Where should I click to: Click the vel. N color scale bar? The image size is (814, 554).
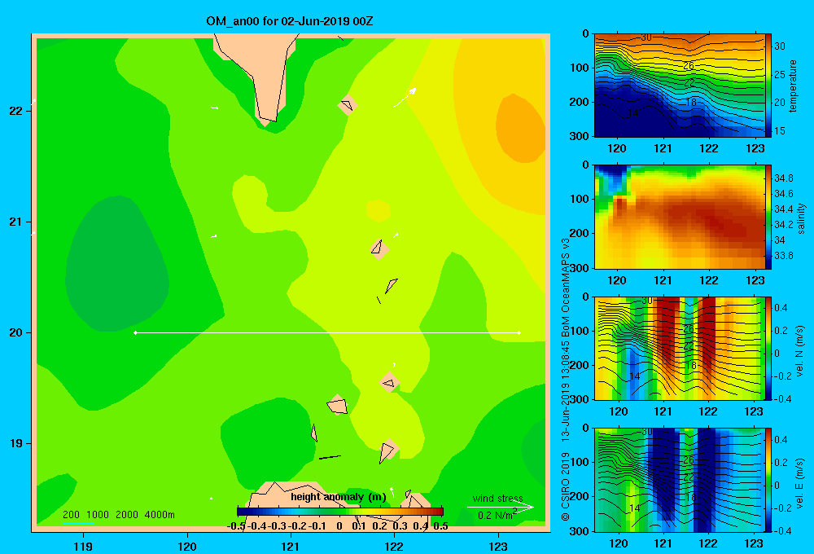[x=768, y=348]
